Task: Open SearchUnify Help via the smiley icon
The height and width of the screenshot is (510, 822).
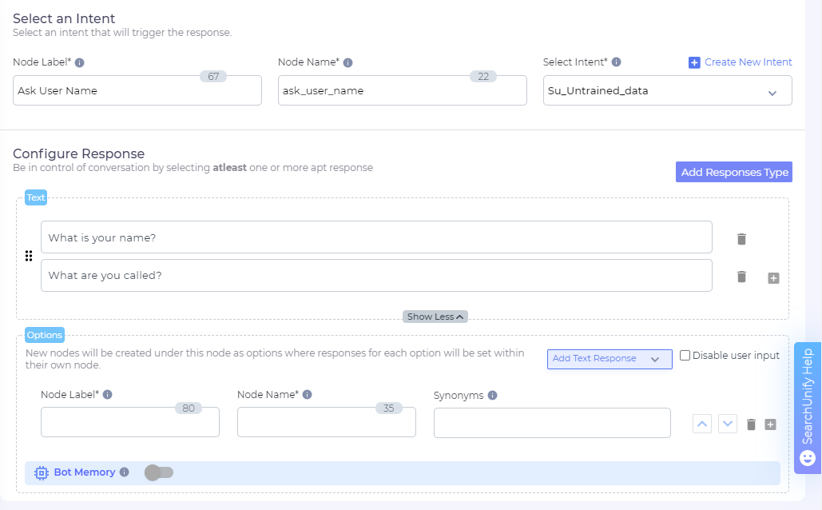Action: (807, 457)
